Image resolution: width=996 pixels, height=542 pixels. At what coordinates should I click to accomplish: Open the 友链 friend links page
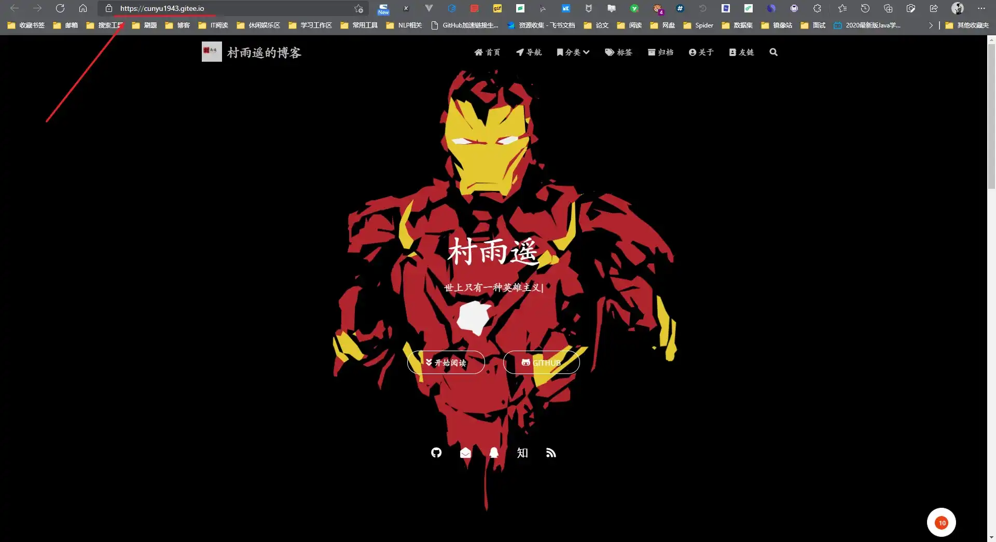click(741, 52)
